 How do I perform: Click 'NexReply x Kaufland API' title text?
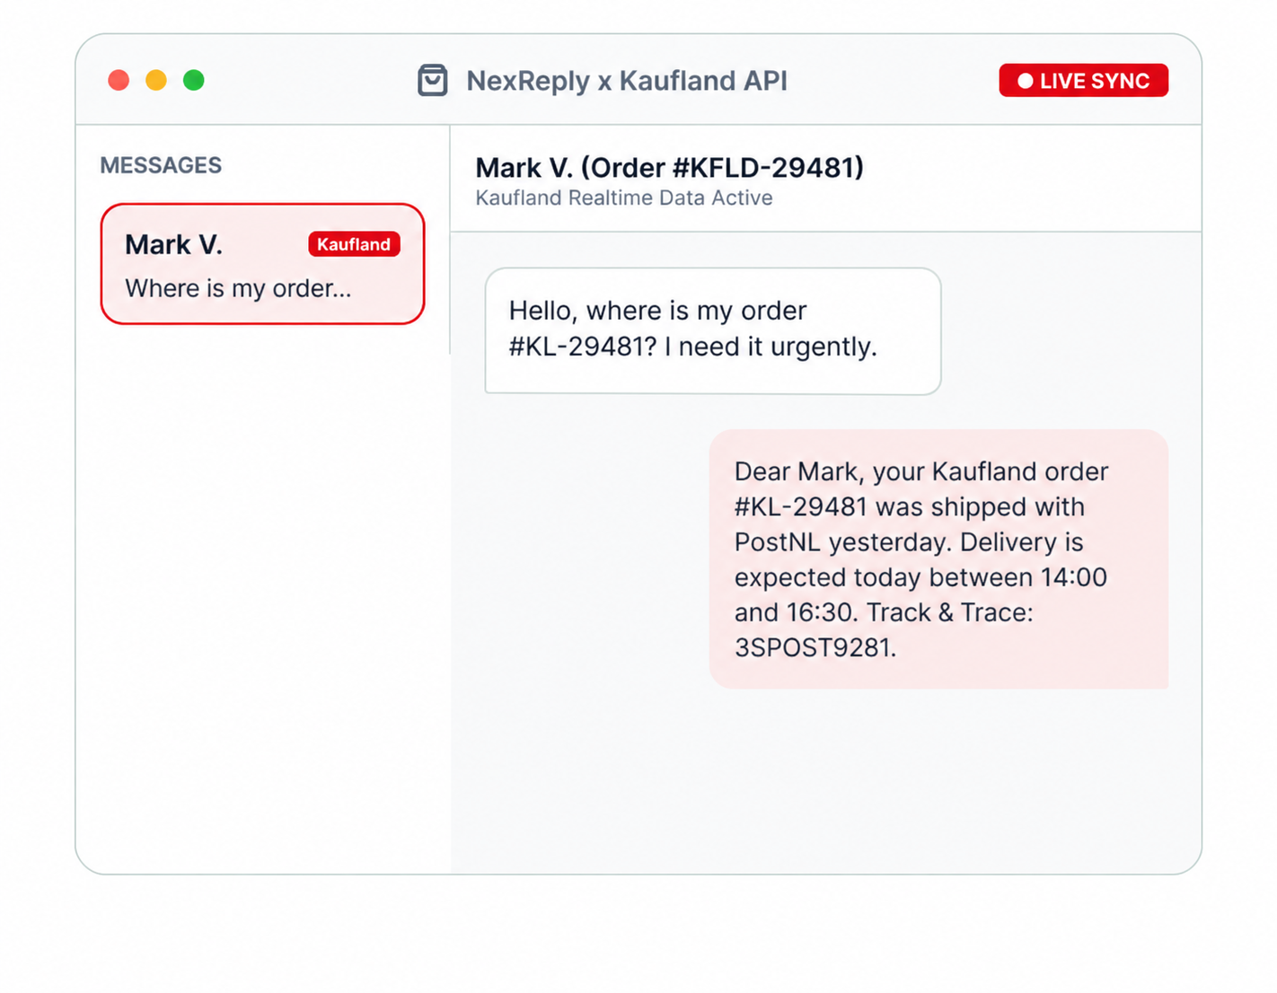coord(627,81)
